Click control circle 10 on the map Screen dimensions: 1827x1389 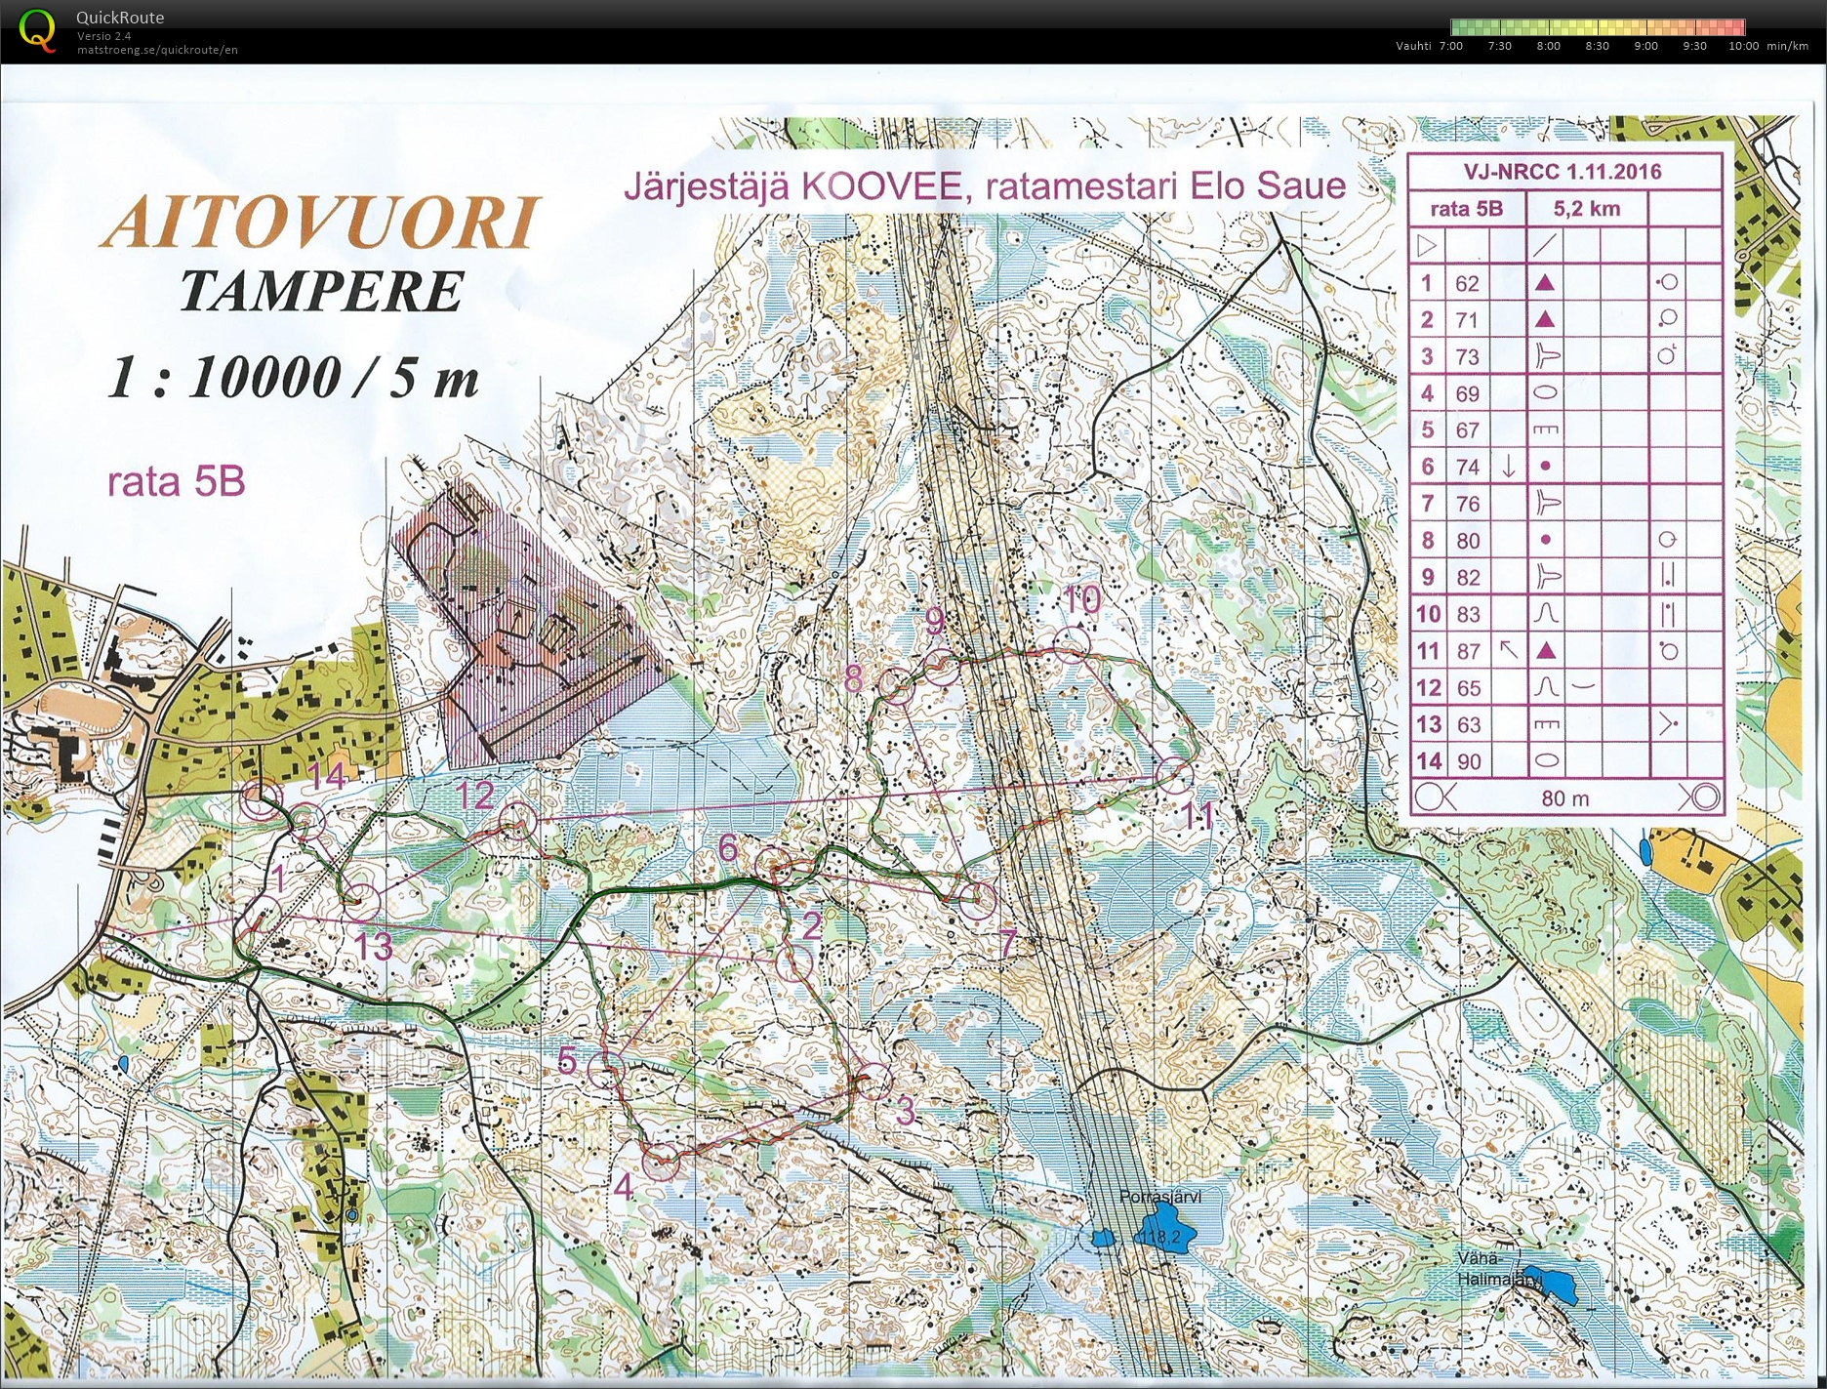1072,645
